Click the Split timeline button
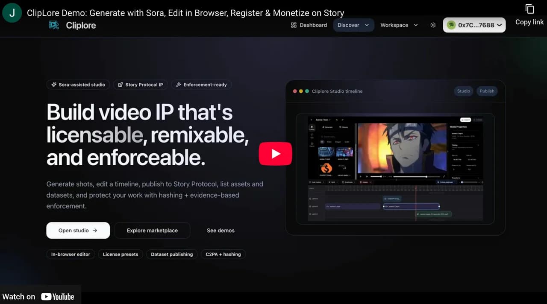 (333, 182)
